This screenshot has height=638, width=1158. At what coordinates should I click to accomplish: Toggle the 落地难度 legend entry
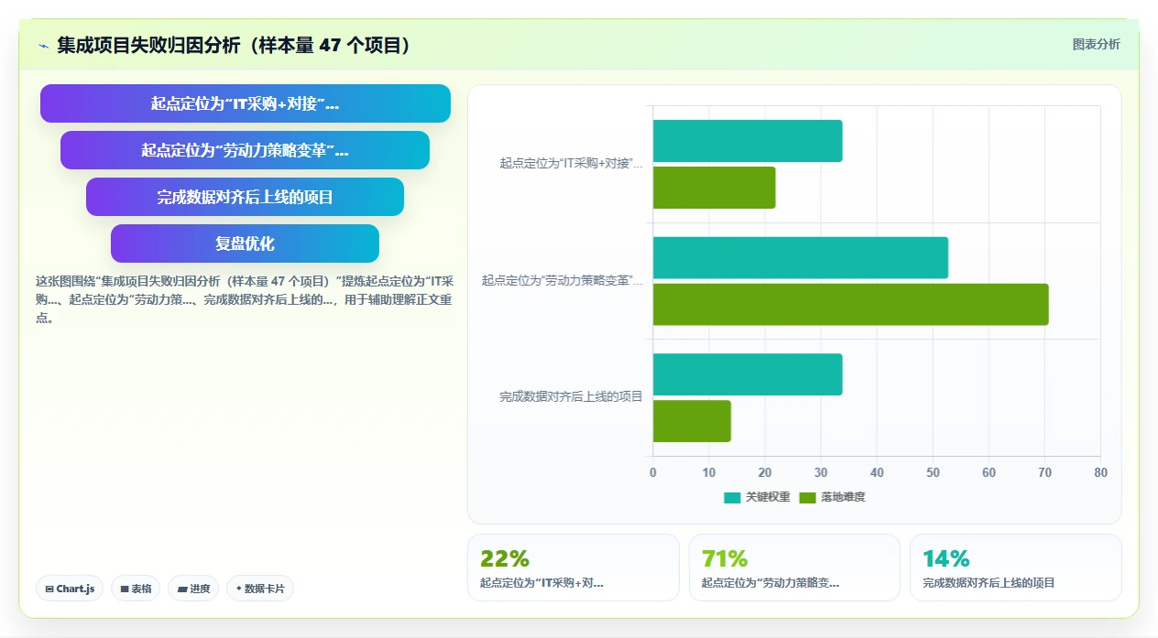[x=832, y=497]
